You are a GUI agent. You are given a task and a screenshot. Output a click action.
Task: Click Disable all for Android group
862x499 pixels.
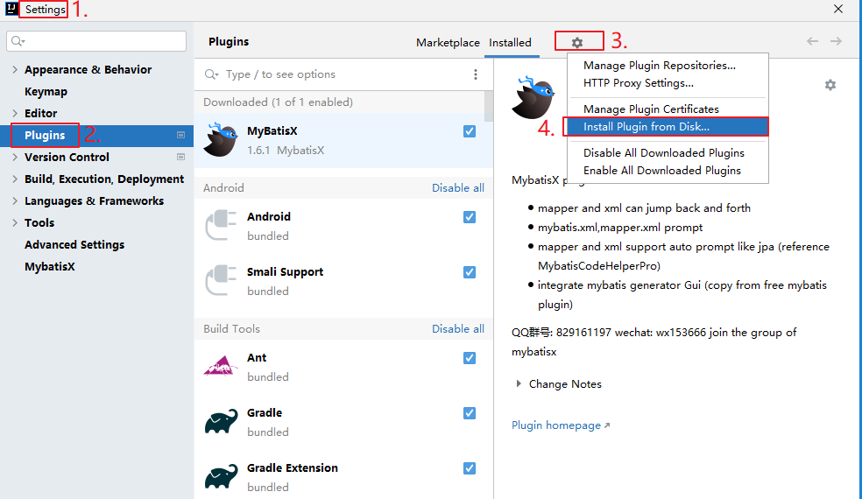tap(458, 188)
